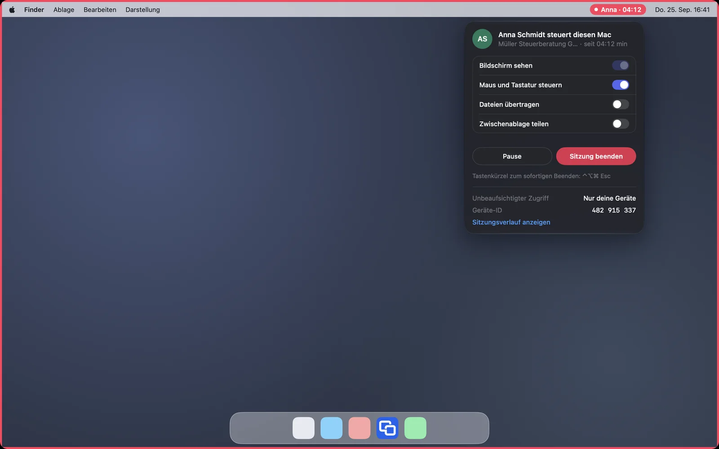Viewport: 719px width, 449px height.
Task: Select the Geräte-ID value 482 915 337
Action: click(x=614, y=210)
